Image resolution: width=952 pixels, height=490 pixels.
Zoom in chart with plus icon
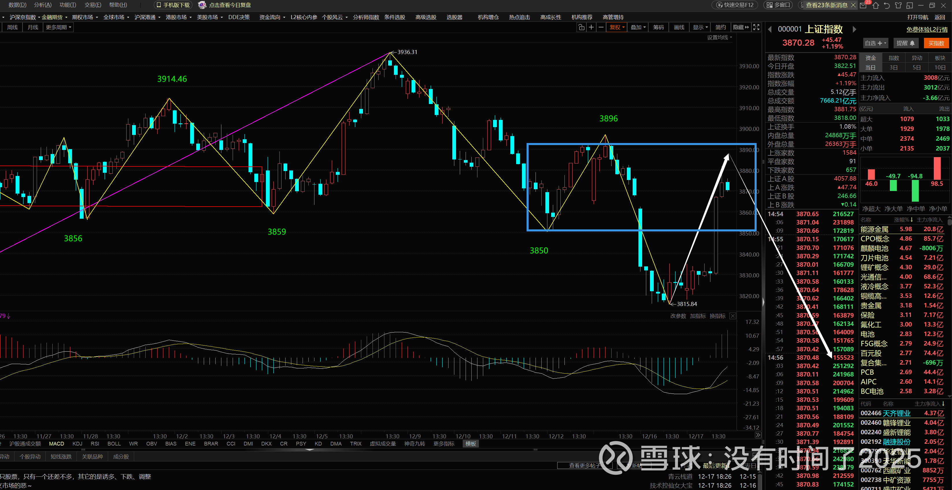pos(591,27)
